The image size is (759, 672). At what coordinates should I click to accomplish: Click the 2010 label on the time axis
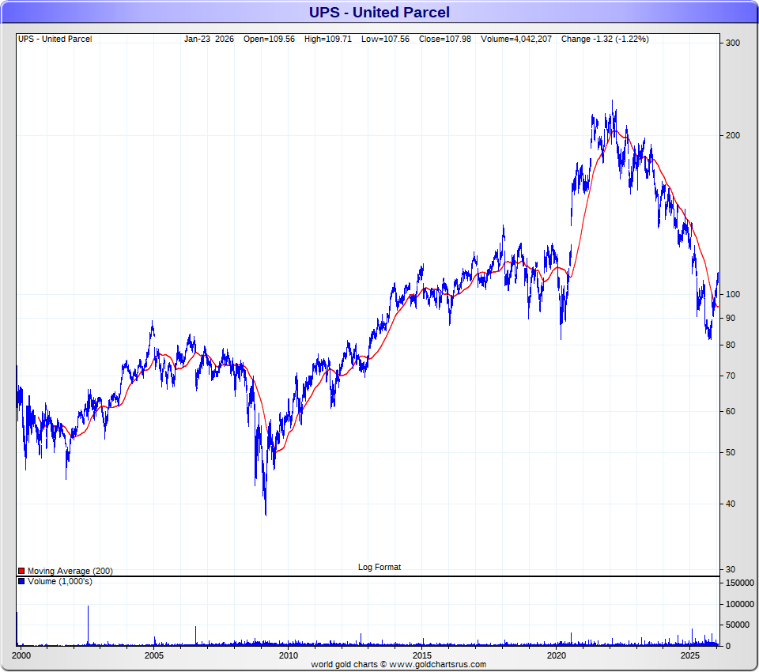coord(289,655)
